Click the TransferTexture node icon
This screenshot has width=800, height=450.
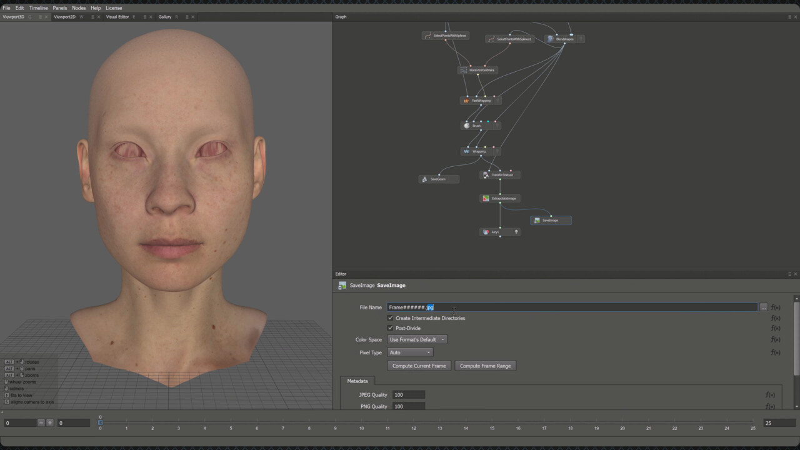pyautogui.click(x=486, y=175)
